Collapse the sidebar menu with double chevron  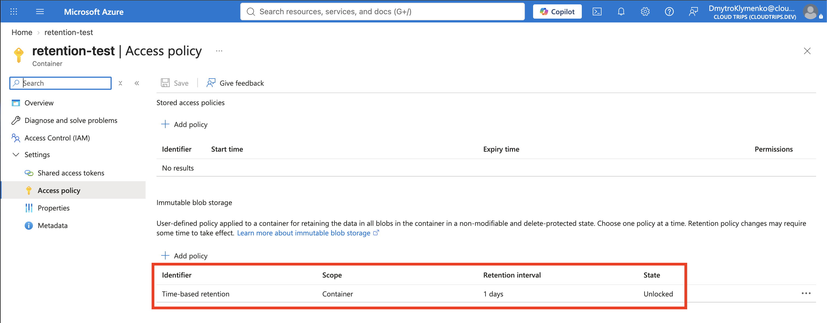pos(137,83)
